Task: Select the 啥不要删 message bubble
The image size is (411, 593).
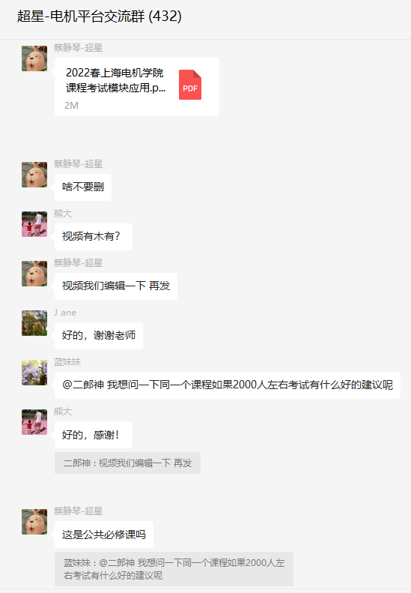Action: [x=83, y=187]
